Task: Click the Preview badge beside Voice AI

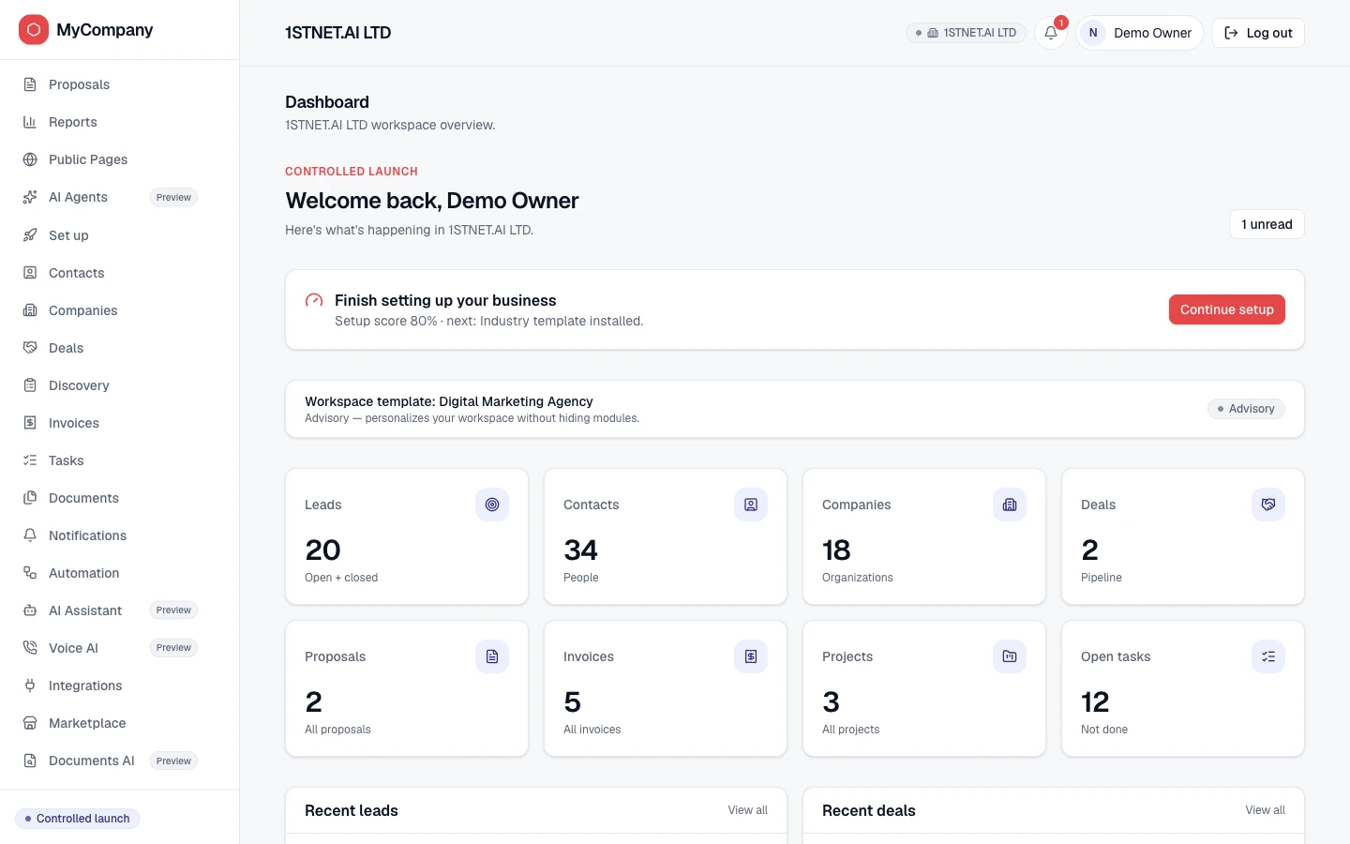Action: [x=173, y=648]
